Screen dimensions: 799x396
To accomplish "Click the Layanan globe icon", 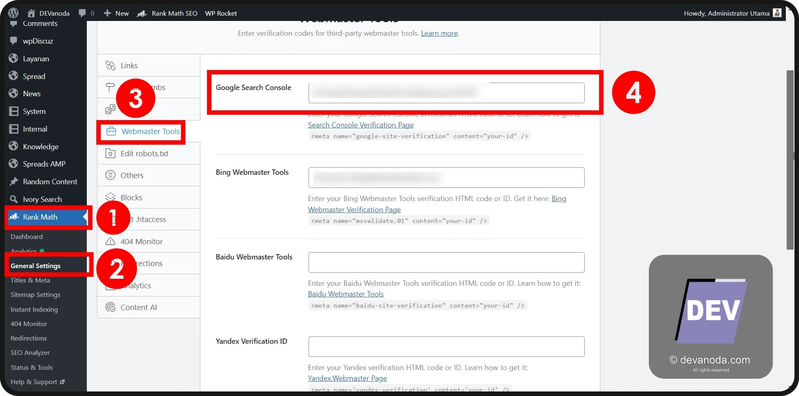I will pyautogui.click(x=14, y=58).
